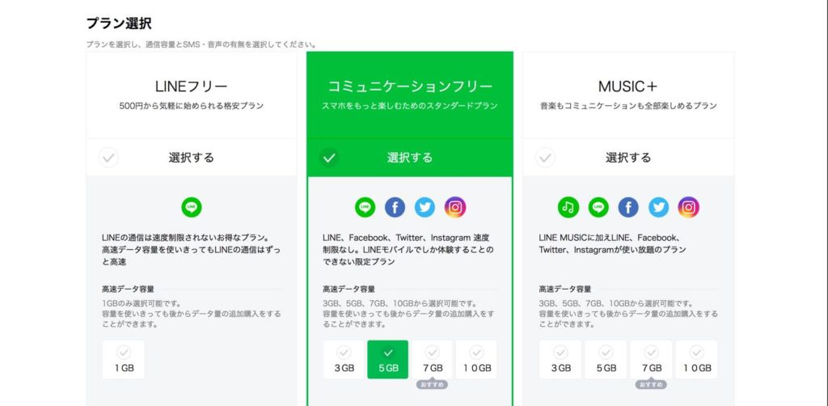Select the MUSIC+ plan checkmark
Screen dimensions: 828x406
point(545,158)
